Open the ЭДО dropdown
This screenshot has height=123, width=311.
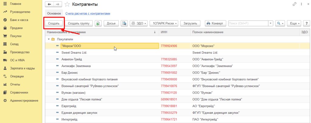[x=138, y=23]
